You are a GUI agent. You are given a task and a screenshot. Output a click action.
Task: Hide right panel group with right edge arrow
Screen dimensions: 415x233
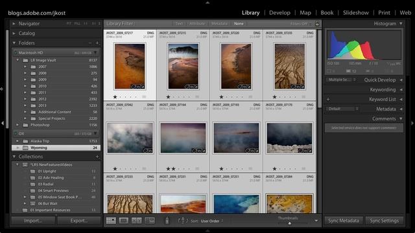tap(412, 123)
